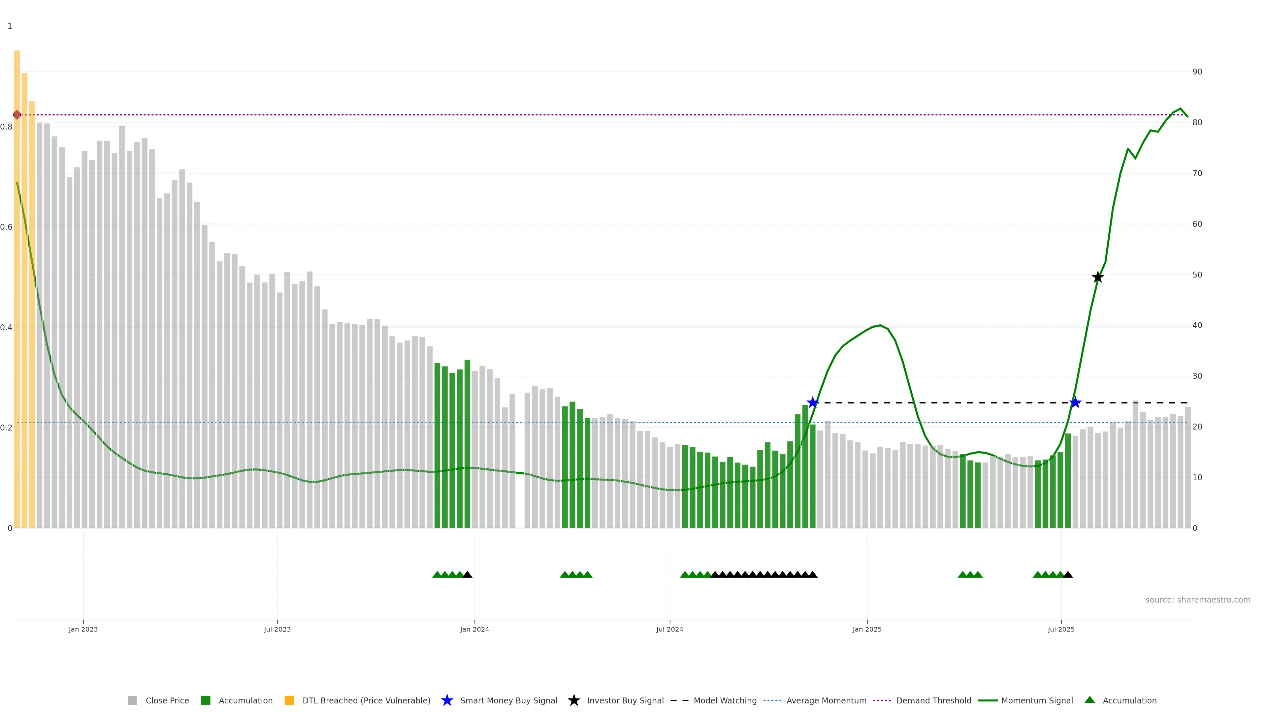
Task: Toggle Momentum Signal series in legend
Action: click(x=1037, y=701)
